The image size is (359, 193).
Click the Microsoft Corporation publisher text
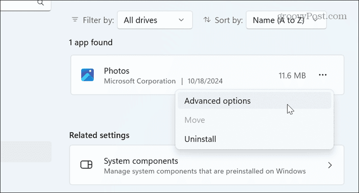pyautogui.click(x=140, y=81)
